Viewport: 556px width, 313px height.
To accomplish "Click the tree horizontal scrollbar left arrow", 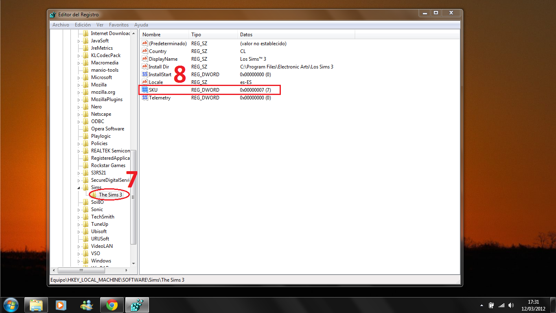I will [x=54, y=270].
